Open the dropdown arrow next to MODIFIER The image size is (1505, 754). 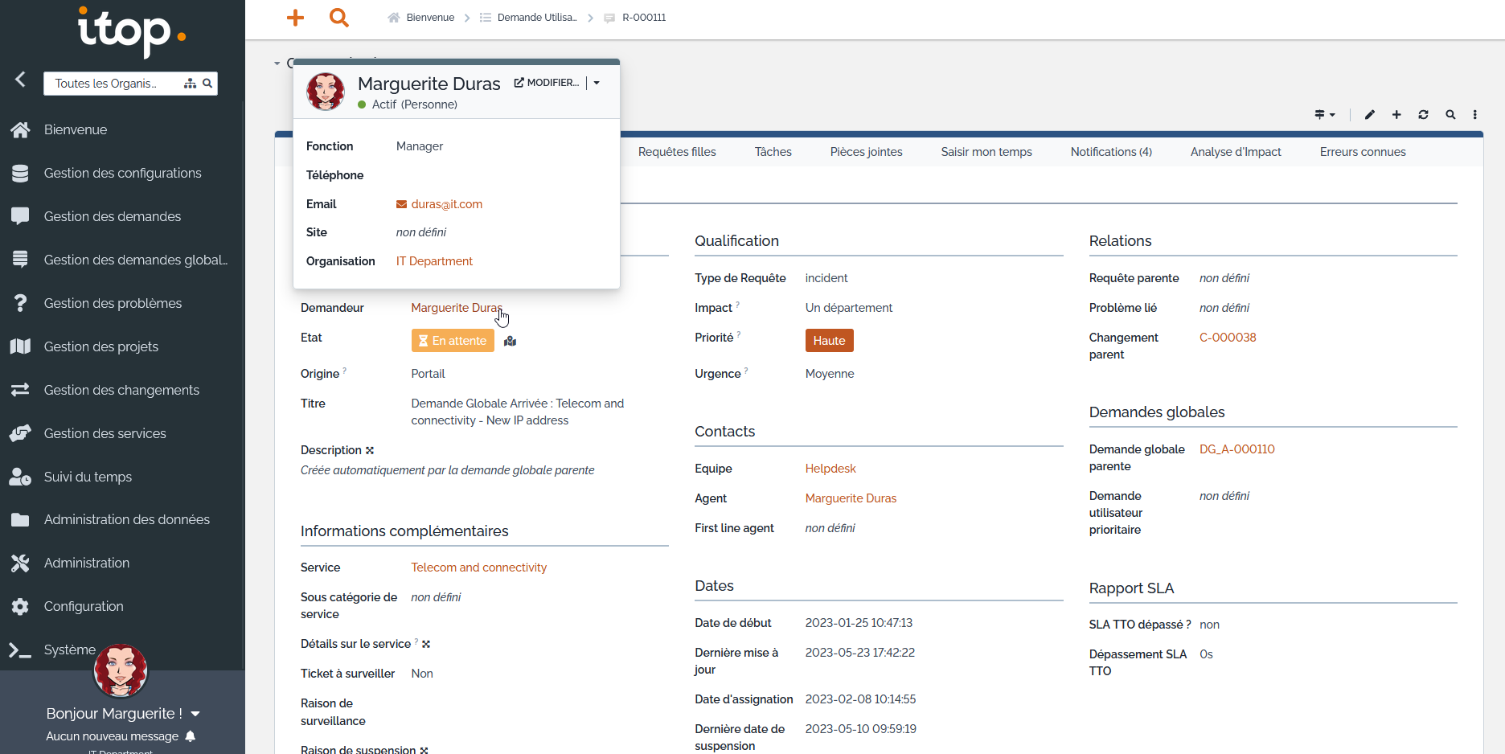(x=596, y=82)
